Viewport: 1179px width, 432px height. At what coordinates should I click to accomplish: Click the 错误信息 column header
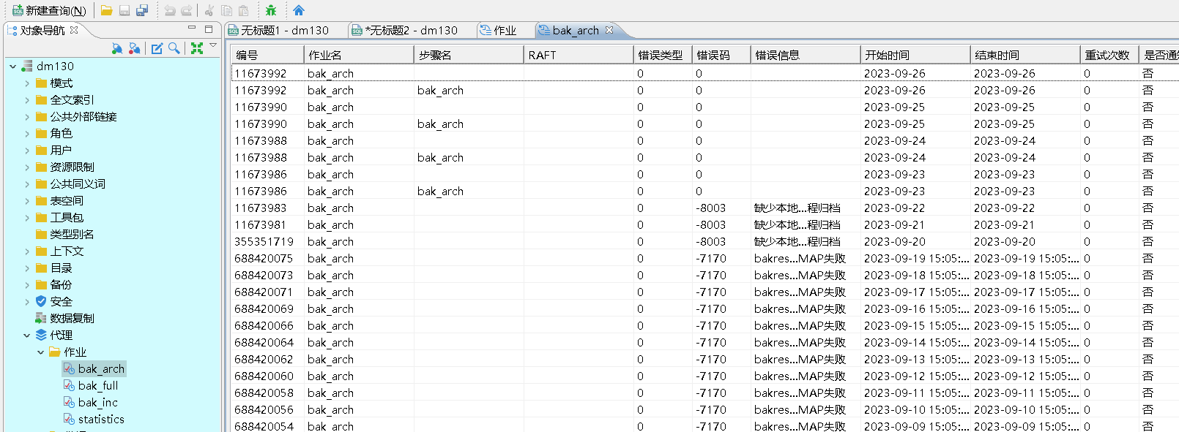pyautogui.click(x=805, y=55)
